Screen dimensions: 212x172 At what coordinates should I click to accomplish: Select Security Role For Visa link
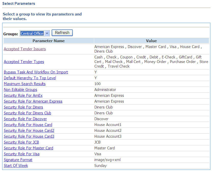coord(22,154)
